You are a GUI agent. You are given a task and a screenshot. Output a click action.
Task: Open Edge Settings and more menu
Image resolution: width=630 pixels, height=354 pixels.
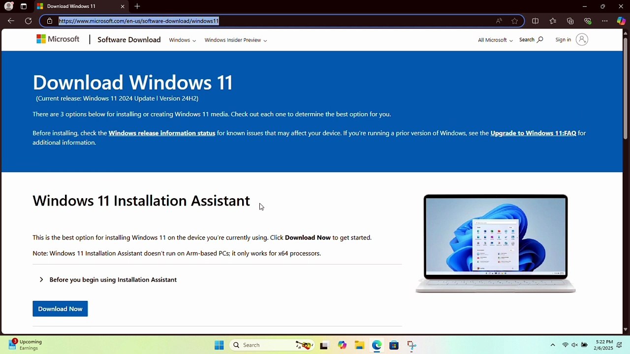click(x=605, y=21)
